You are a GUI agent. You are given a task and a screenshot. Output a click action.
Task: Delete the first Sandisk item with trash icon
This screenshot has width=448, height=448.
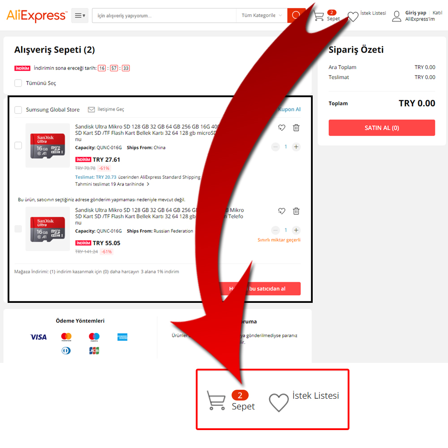tap(296, 128)
